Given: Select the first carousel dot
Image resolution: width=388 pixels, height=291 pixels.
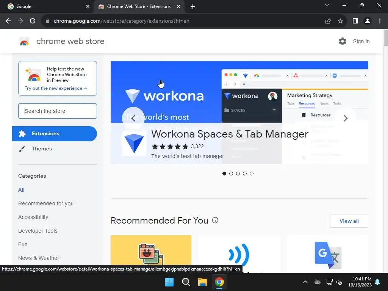Looking at the screenshot, I should (x=224, y=174).
